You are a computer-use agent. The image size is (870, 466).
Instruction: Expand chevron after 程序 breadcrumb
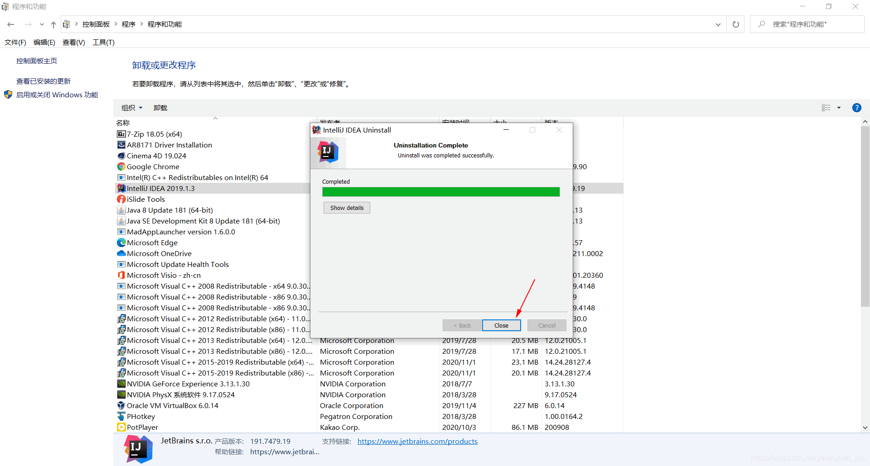(x=142, y=24)
